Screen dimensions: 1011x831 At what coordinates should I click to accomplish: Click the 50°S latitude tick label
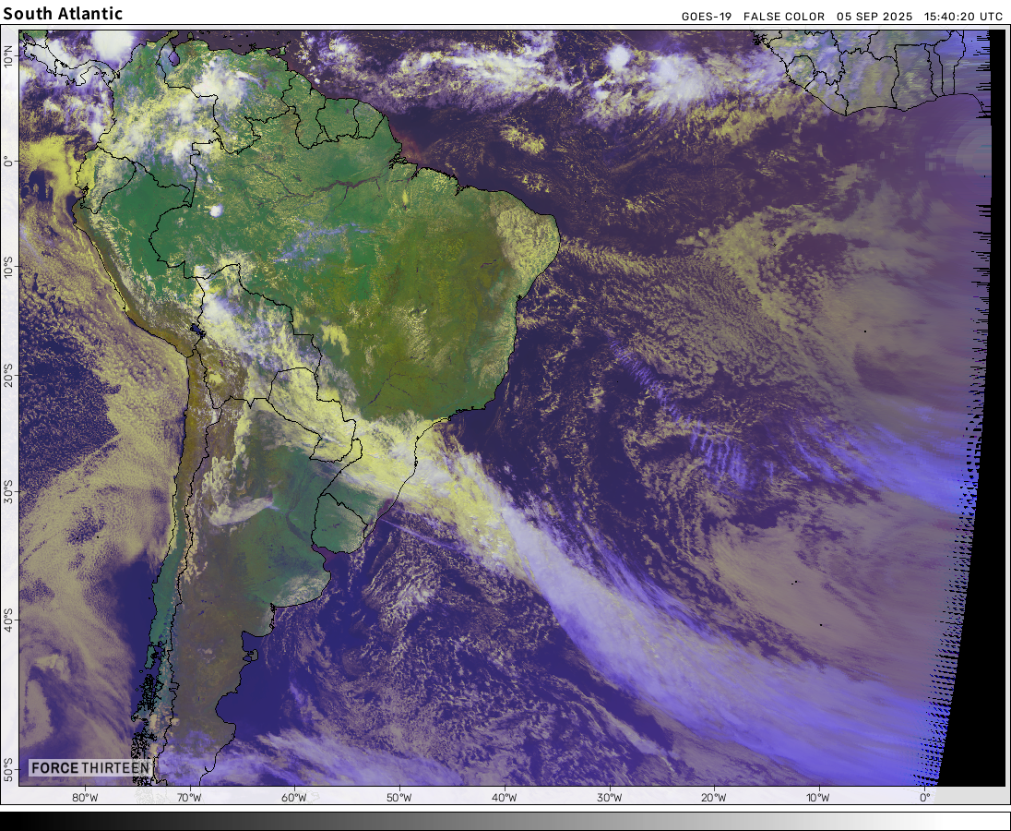coord(7,766)
